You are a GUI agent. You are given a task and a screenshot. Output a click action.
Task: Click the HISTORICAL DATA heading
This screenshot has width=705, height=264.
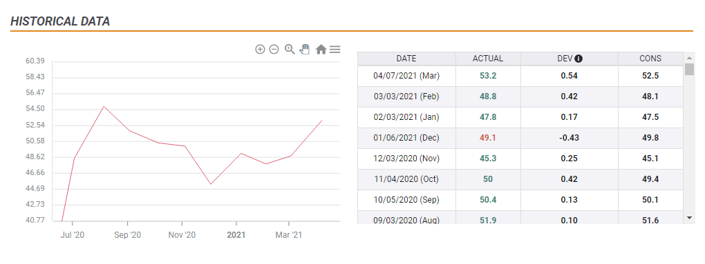(60, 21)
